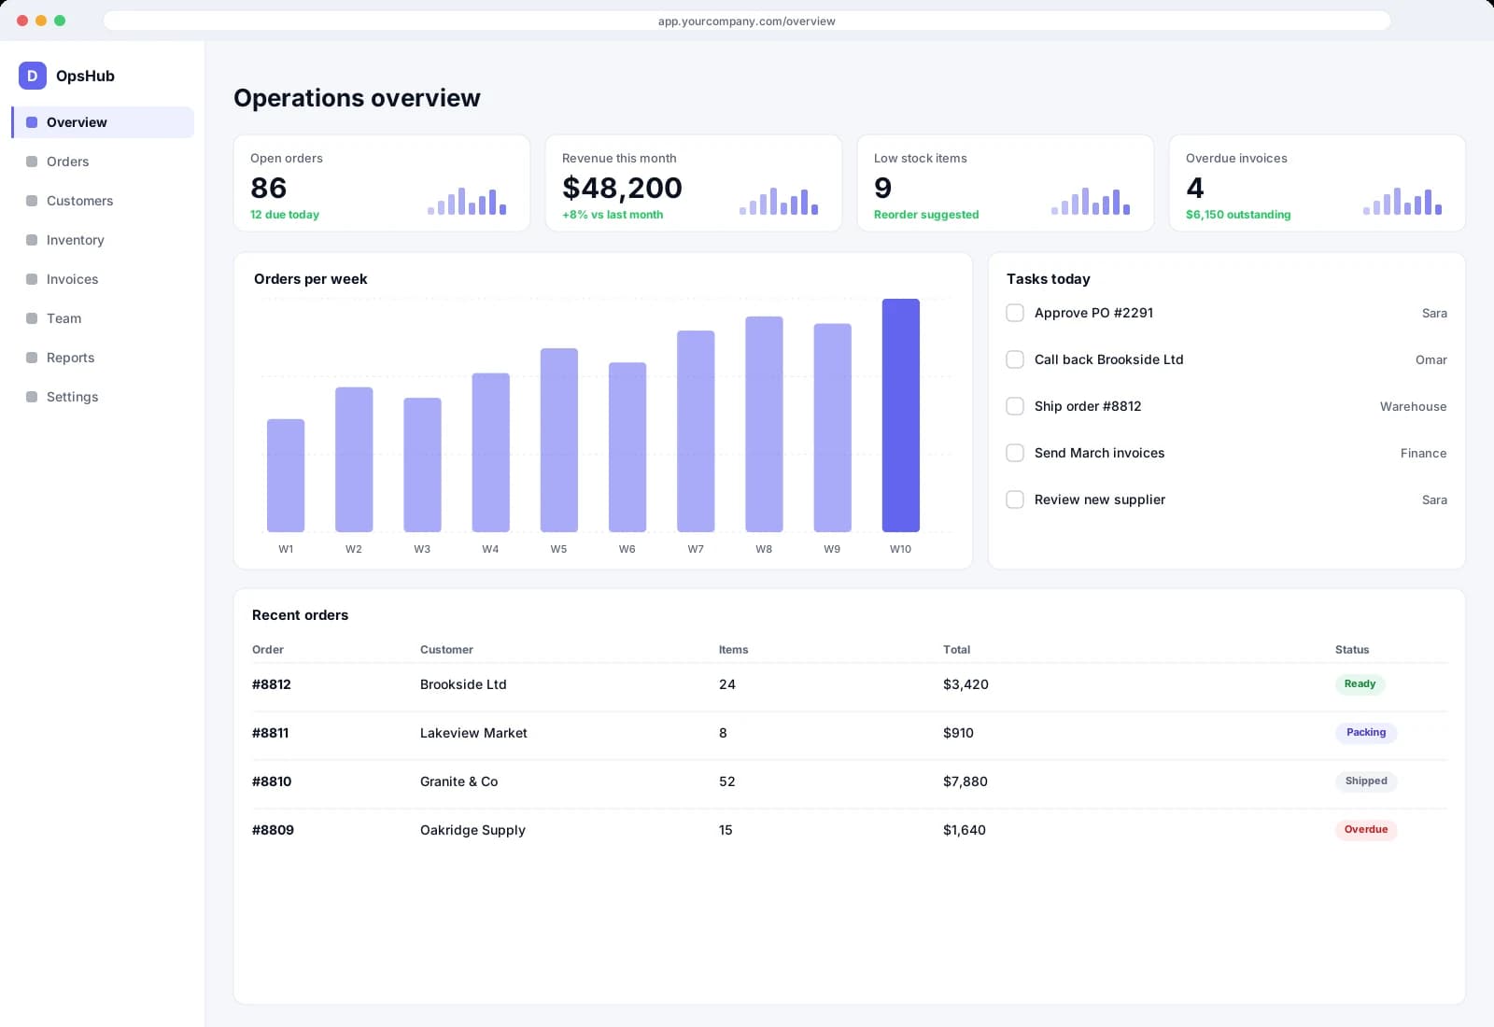Click the Team sidebar icon
The height and width of the screenshot is (1027, 1494).
click(x=32, y=318)
